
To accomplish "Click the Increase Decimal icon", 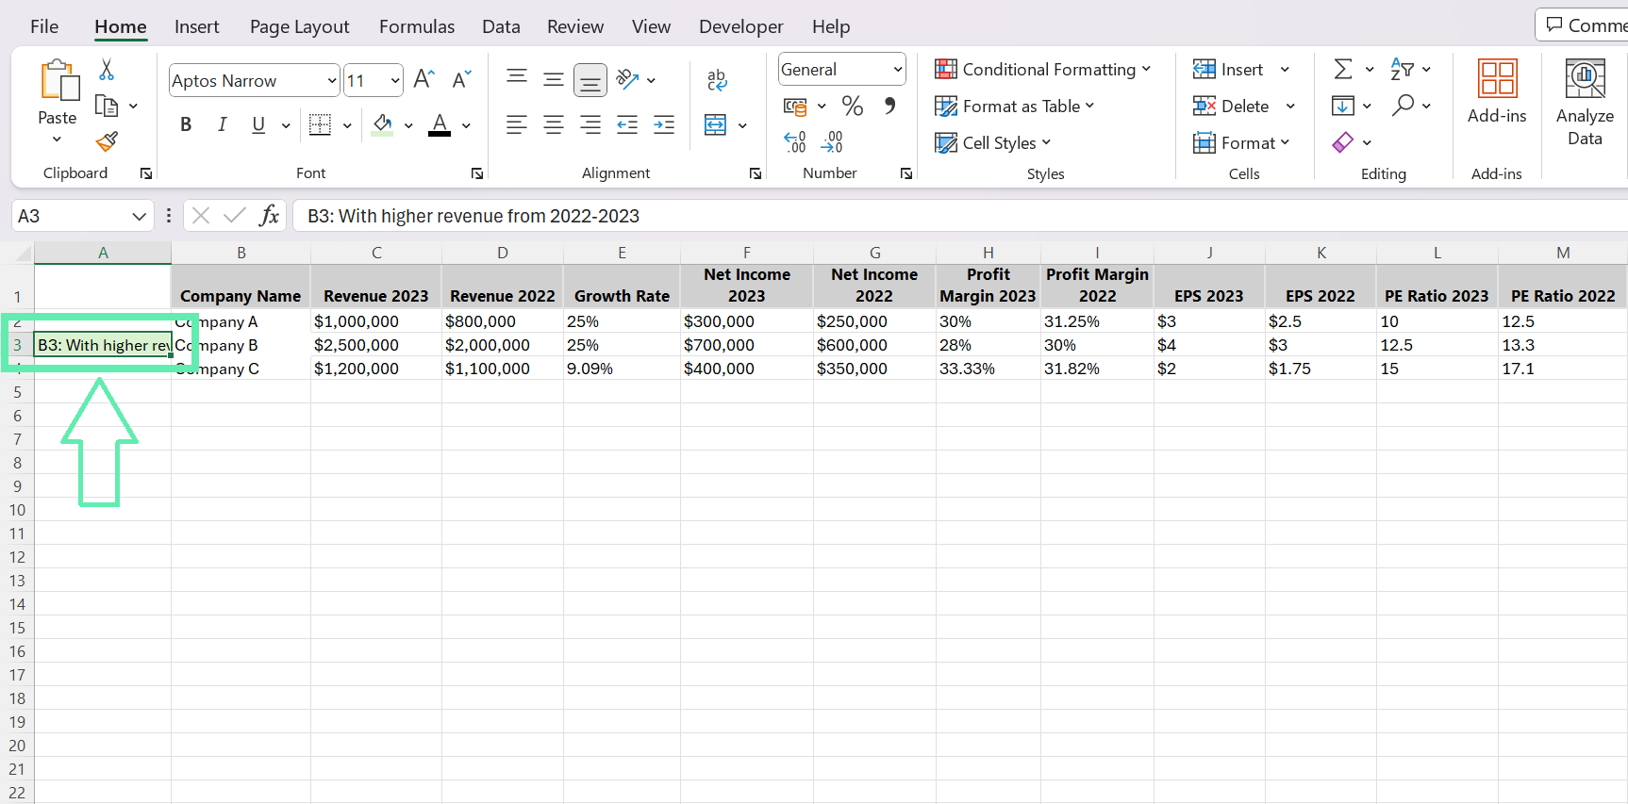I will click(795, 142).
